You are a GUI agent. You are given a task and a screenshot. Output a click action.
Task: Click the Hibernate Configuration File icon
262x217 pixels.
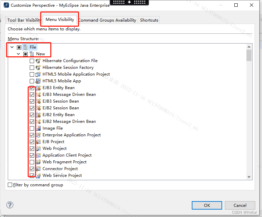[38, 61]
